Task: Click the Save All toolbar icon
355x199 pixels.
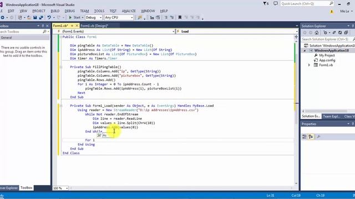Action: (x=41, y=17)
